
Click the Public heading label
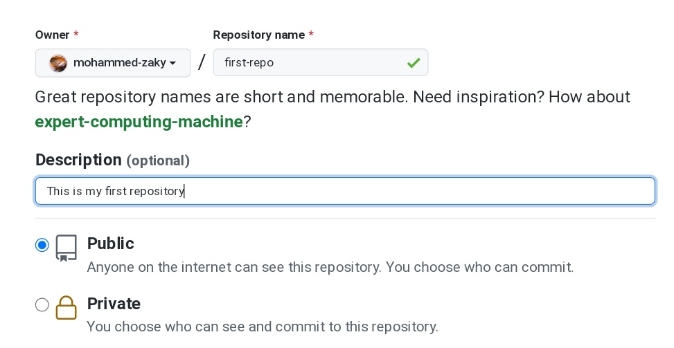coord(110,244)
